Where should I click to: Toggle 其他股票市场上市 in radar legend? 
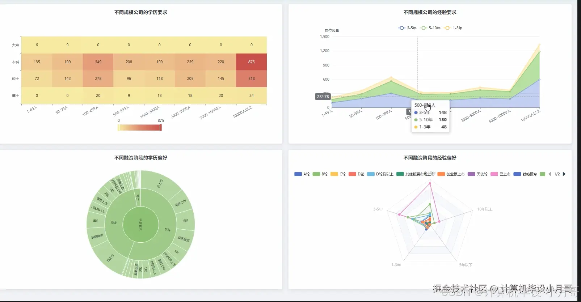[416, 174]
